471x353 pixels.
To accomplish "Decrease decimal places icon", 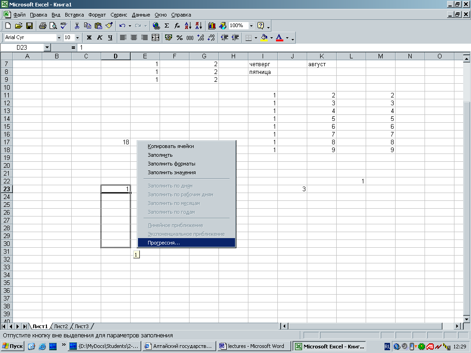I will click(x=211, y=38).
